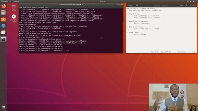The image size is (198, 111).
Task: Click the '3. Check docker version' line
Action: pos(137,21)
